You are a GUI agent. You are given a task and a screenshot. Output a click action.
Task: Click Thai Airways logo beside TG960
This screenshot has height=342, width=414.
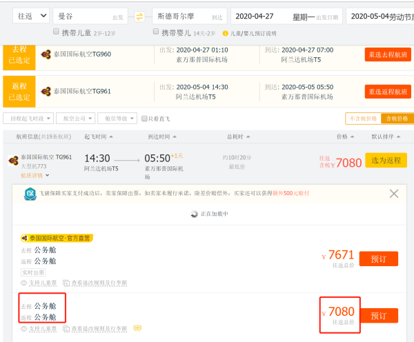click(46, 54)
